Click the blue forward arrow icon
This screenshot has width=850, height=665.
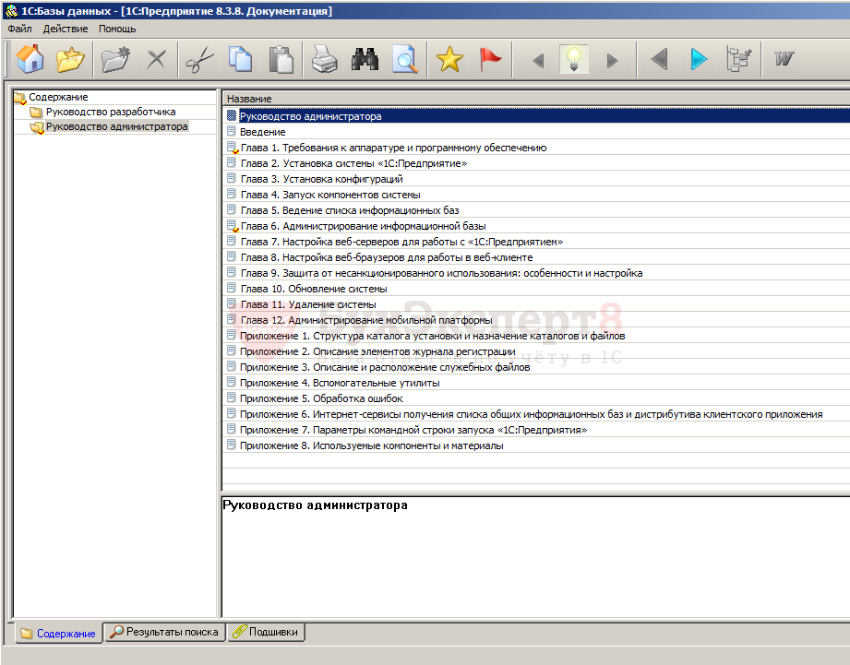699,60
